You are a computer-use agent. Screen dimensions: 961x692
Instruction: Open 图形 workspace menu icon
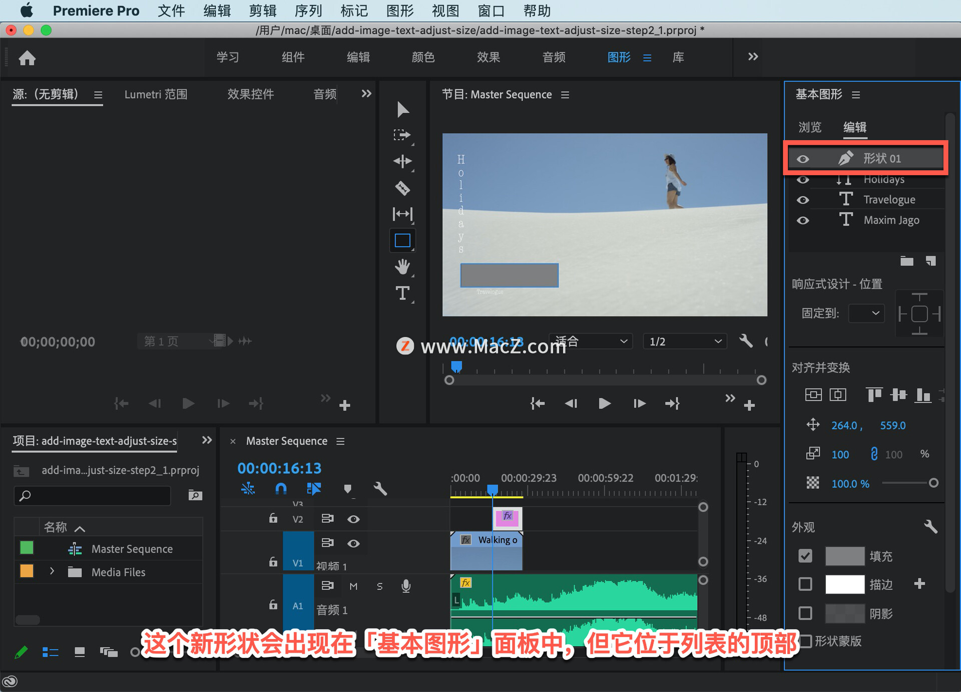[647, 58]
